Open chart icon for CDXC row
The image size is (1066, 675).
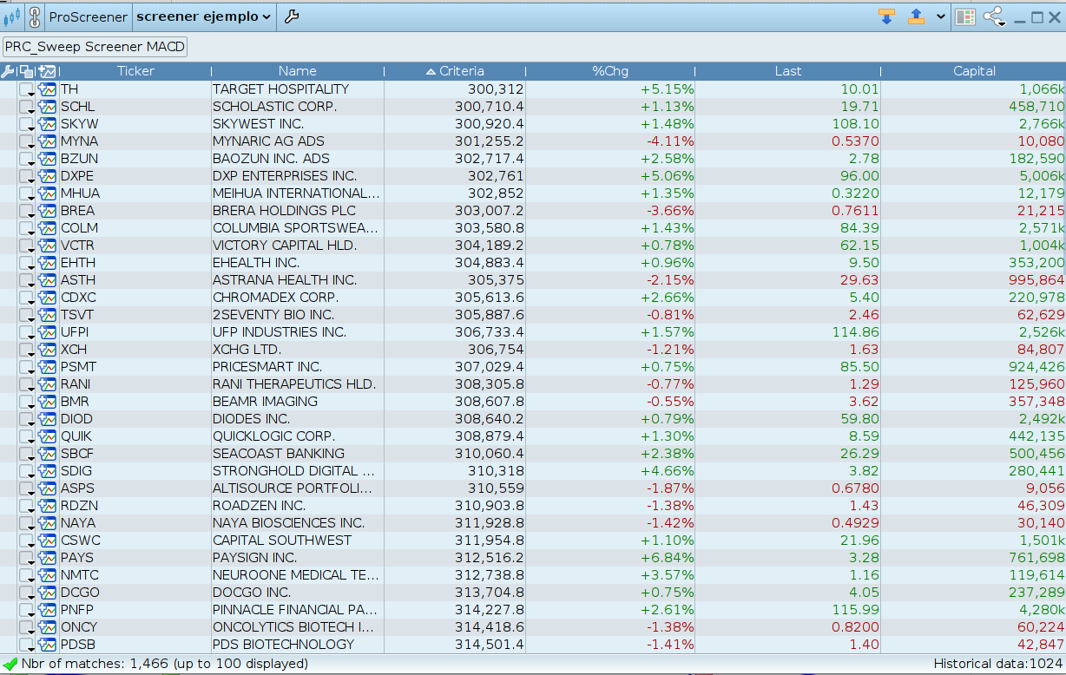point(48,298)
